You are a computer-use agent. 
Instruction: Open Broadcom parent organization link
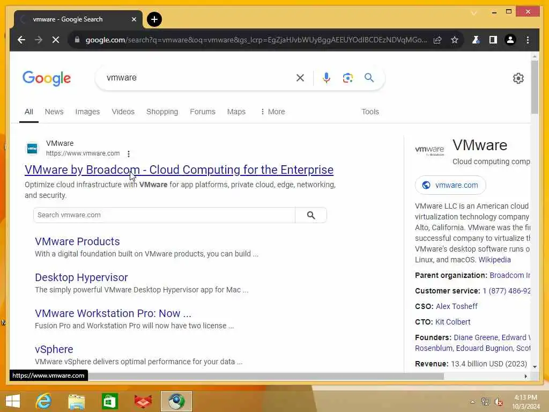[510, 275]
